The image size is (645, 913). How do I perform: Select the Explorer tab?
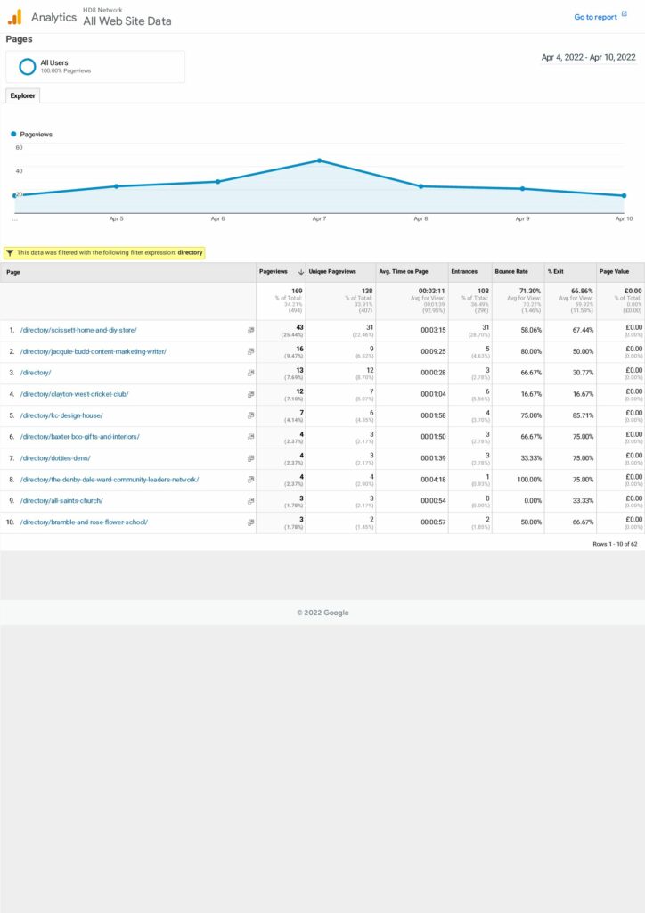22,95
